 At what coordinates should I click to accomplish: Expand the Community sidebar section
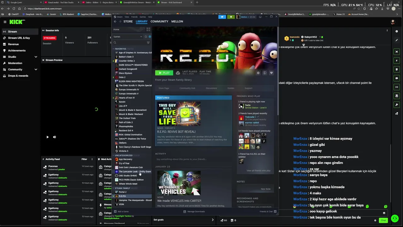click(36, 69)
